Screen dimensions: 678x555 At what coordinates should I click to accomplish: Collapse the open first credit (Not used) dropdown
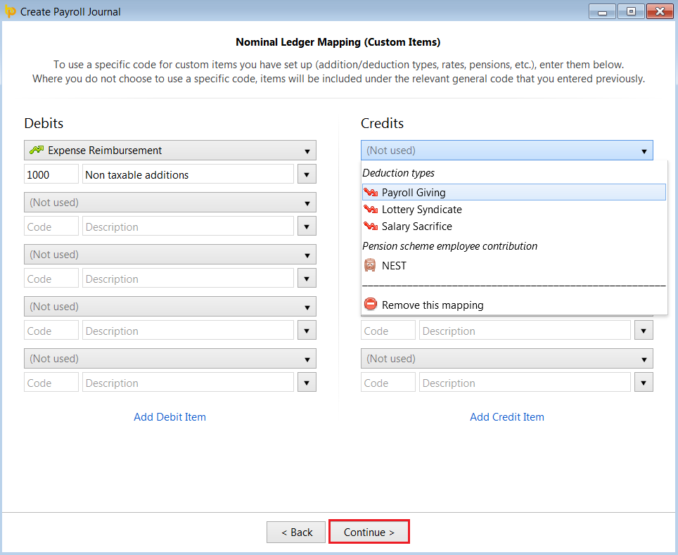pos(507,150)
